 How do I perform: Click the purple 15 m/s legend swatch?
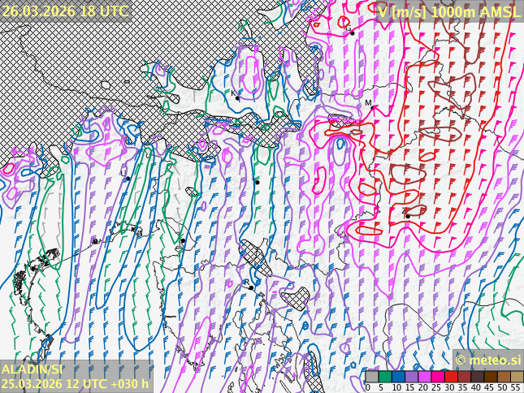[x=411, y=376]
